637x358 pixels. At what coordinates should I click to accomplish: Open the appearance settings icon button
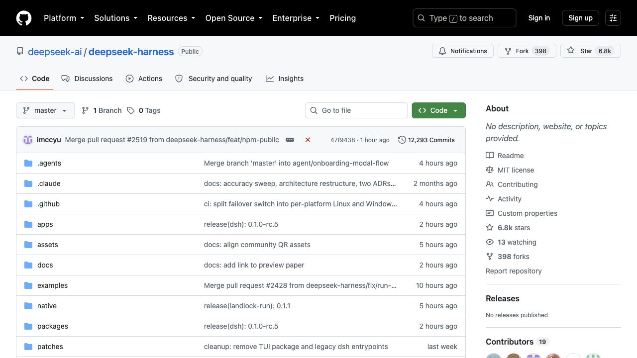[613, 18]
